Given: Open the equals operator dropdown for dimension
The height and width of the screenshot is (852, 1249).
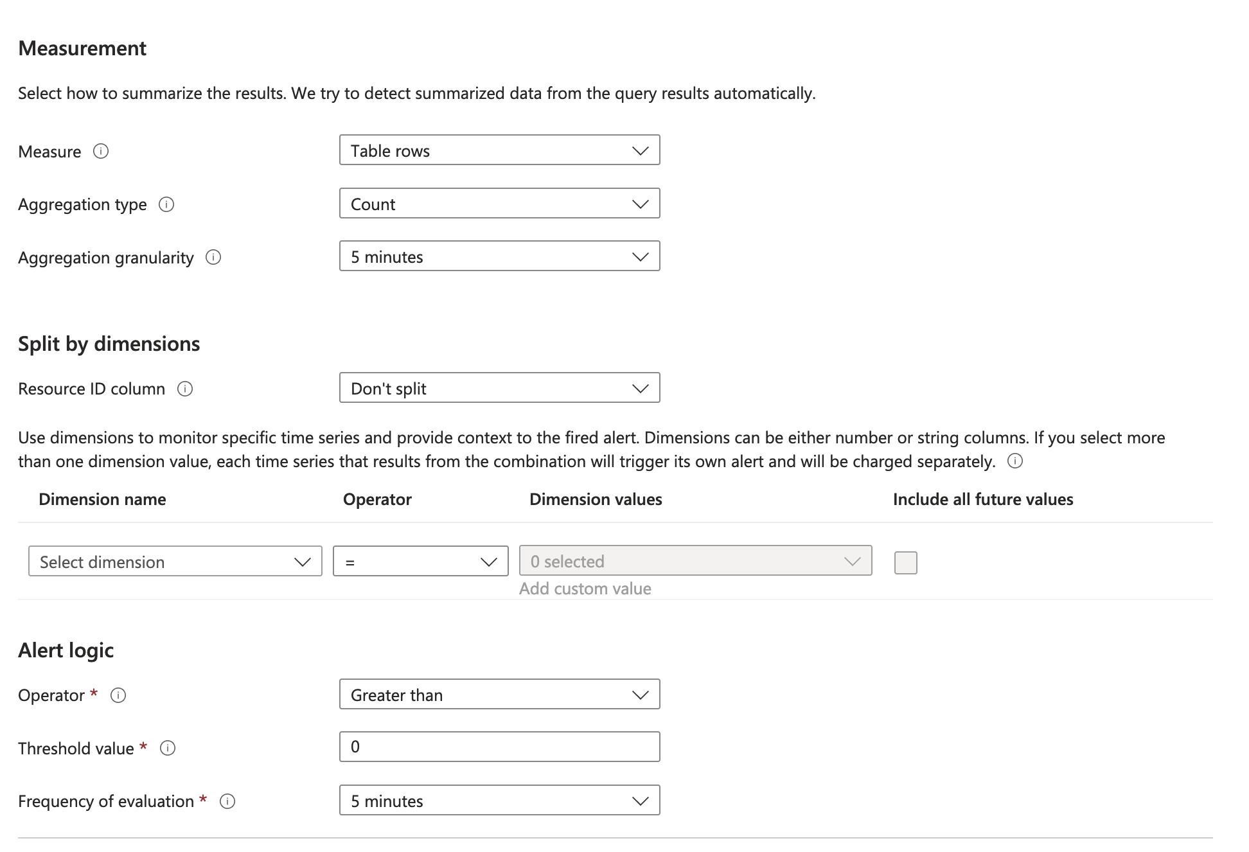Looking at the screenshot, I should [x=420, y=562].
